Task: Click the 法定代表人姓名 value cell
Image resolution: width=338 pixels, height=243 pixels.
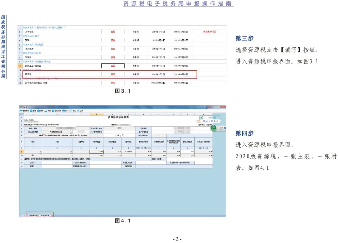Action: pos(119,128)
